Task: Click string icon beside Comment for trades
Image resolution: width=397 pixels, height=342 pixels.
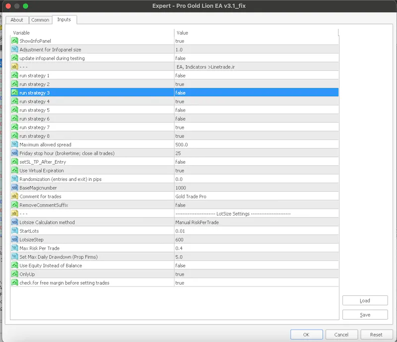Action: pos(15,196)
